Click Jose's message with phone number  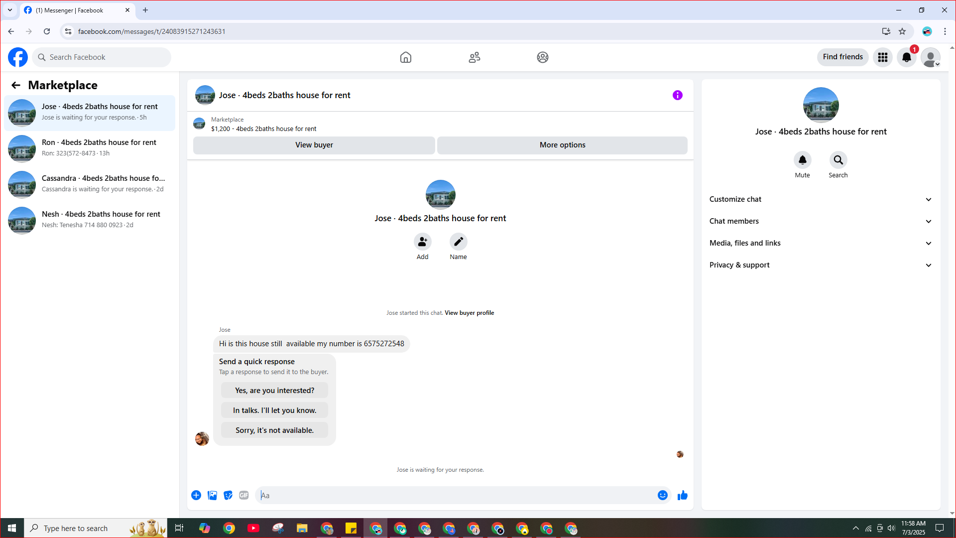pyautogui.click(x=312, y=344)
